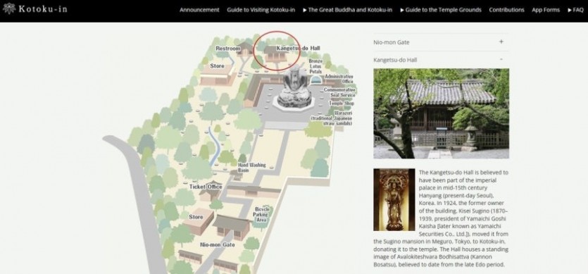Viewport: 588px width, 274px height.
Task: Open the FAQ dropdown menu
Action: (575, 10)
